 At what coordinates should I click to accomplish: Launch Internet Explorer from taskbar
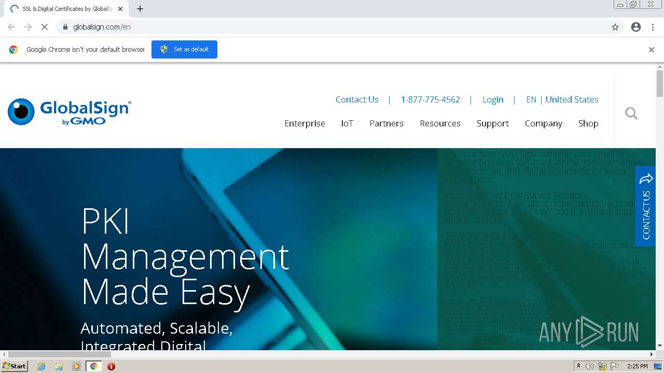point(41,366)
